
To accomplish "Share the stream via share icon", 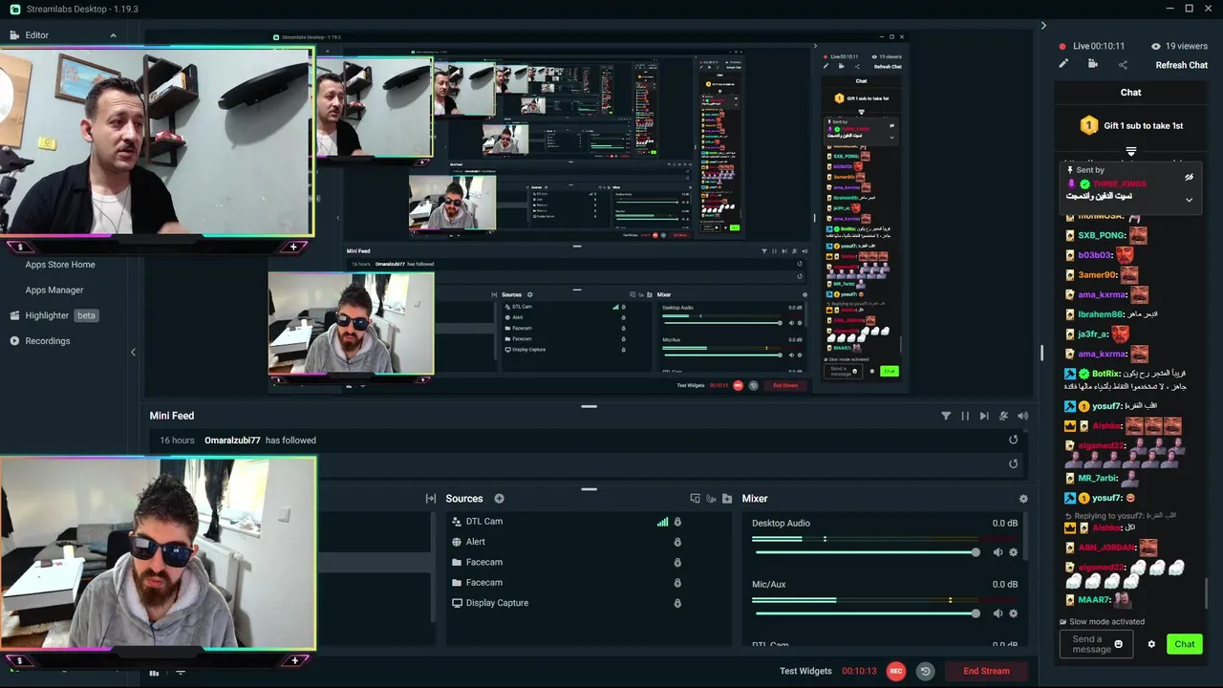I will 1123,65.
